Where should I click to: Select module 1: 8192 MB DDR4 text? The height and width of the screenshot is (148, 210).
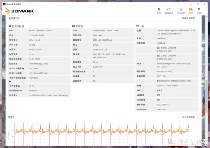point(166,48)
